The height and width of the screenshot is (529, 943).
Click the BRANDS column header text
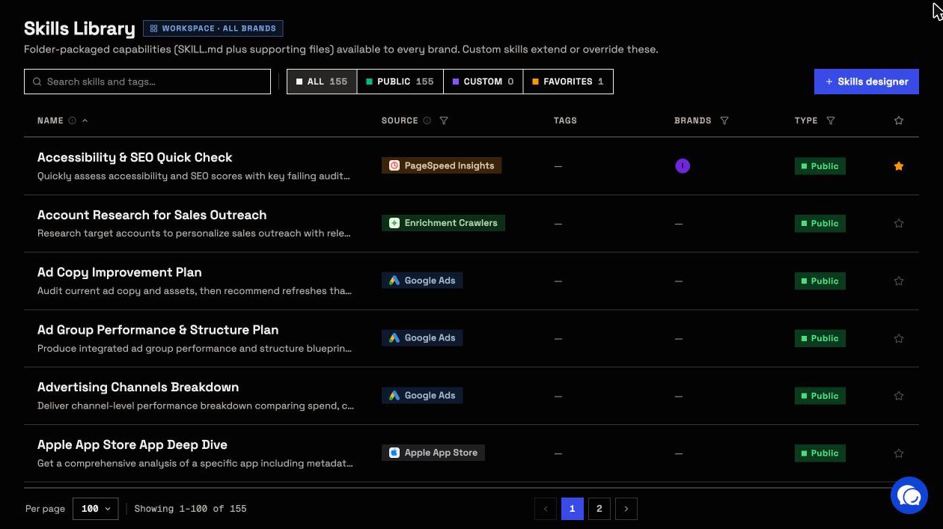click(693, 120)
